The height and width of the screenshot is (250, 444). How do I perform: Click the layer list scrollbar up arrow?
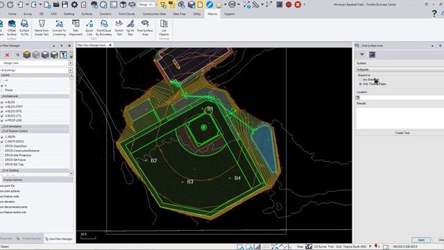point(71,75)
